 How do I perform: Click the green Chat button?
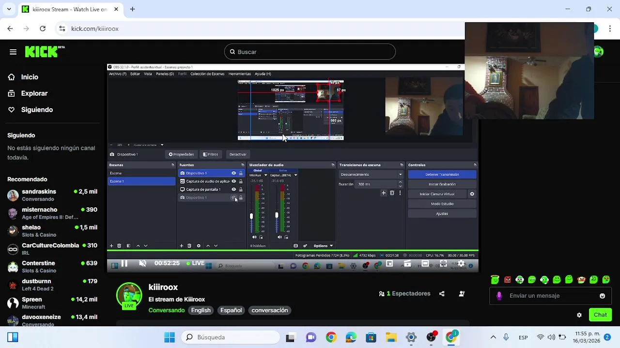(600, 315)
